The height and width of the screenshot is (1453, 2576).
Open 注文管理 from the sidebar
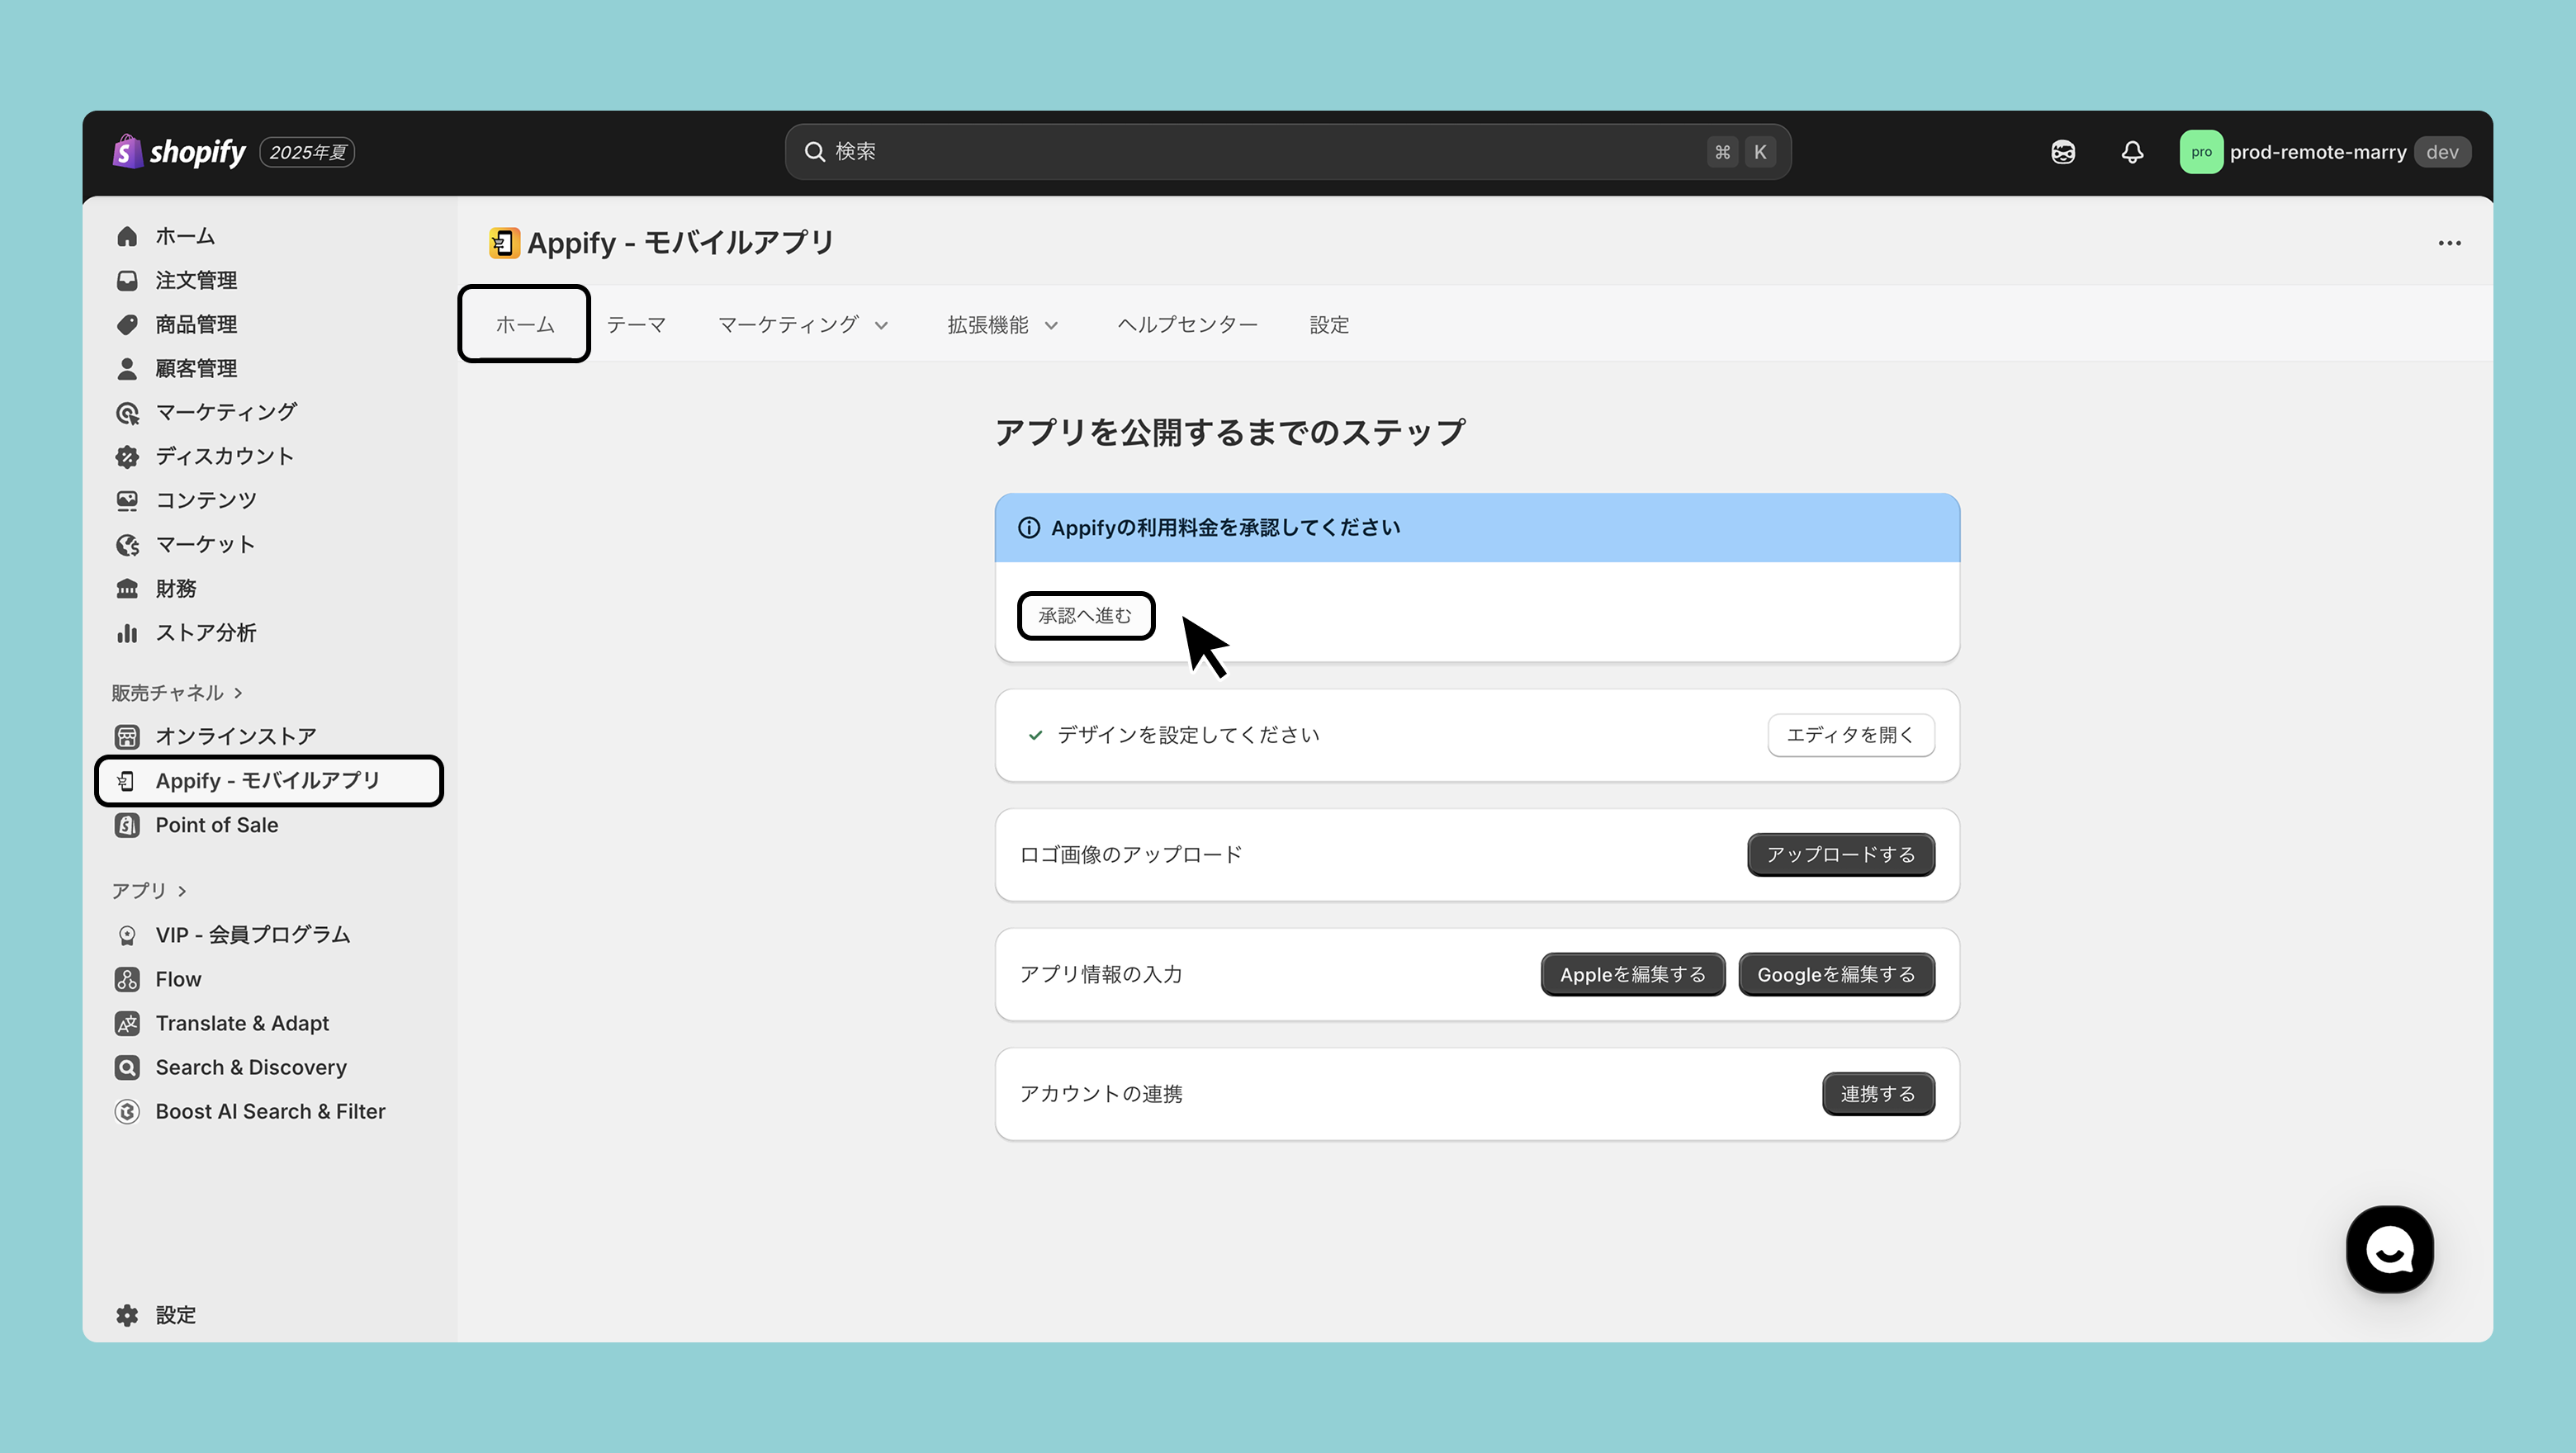coord(196,280)
